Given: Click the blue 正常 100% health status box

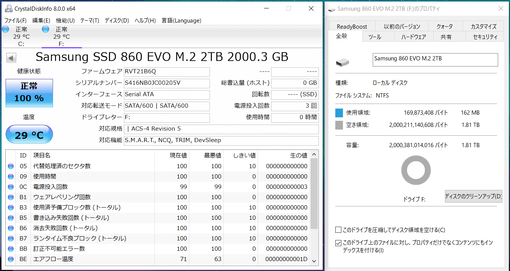Looking at the screenshot, I should [29, 93].
